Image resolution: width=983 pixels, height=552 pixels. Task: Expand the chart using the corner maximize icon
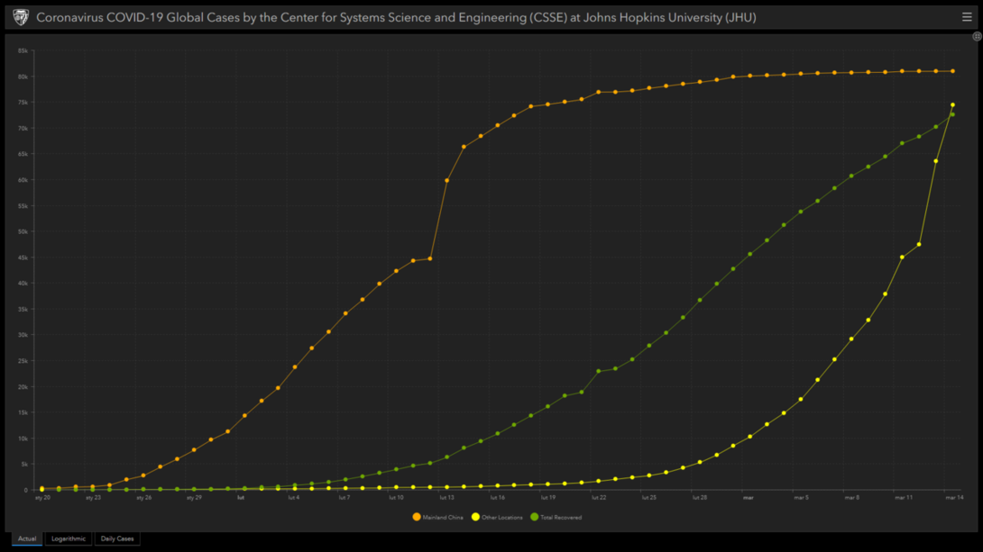(977, 36)
